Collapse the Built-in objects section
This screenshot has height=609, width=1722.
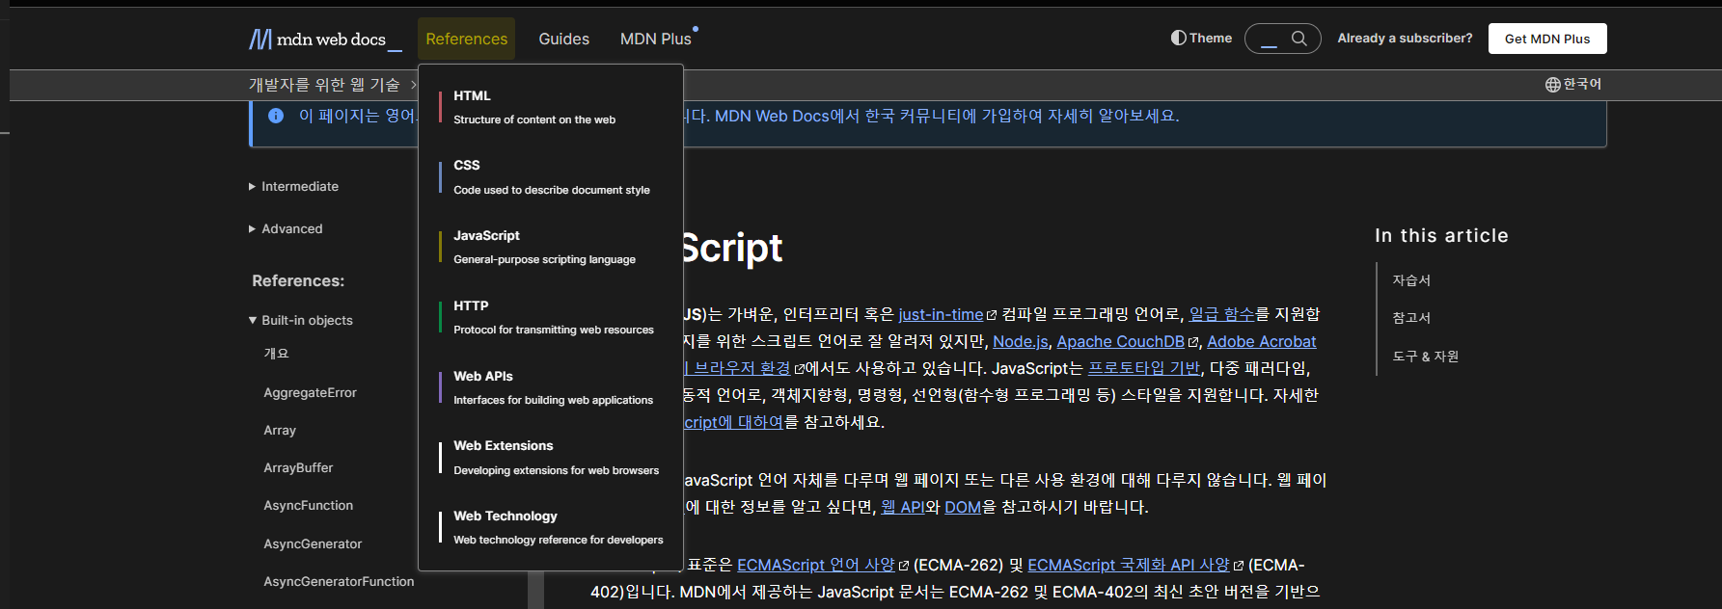tap(301, 321)
